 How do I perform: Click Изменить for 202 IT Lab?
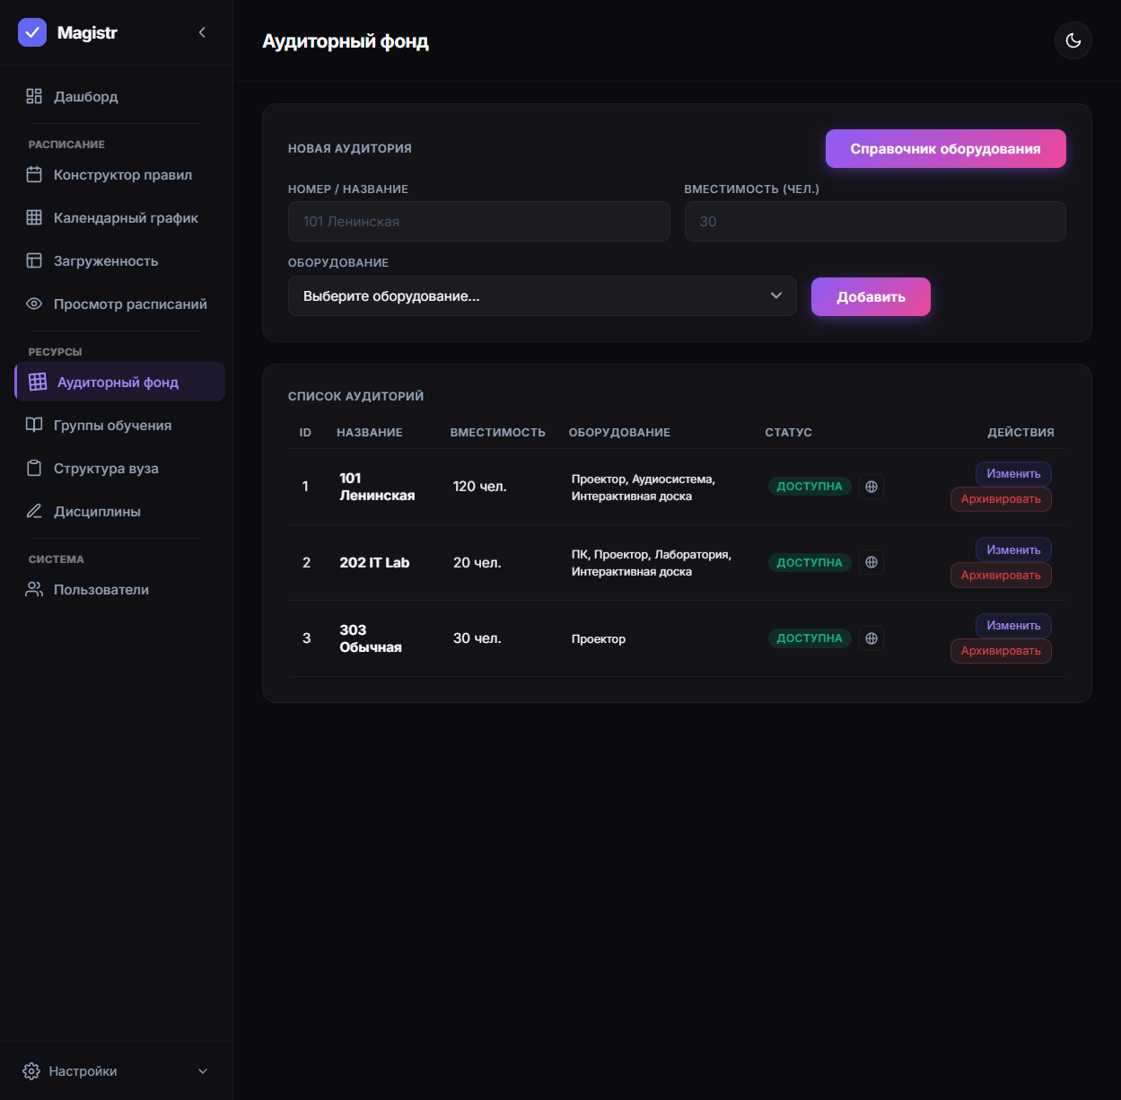pos(1013,550)
